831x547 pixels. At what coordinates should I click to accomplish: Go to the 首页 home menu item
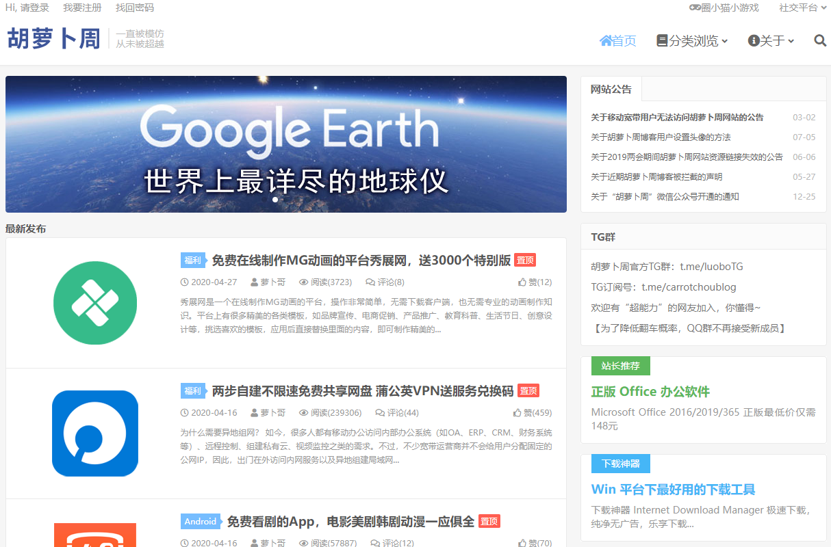click(618, 41)
